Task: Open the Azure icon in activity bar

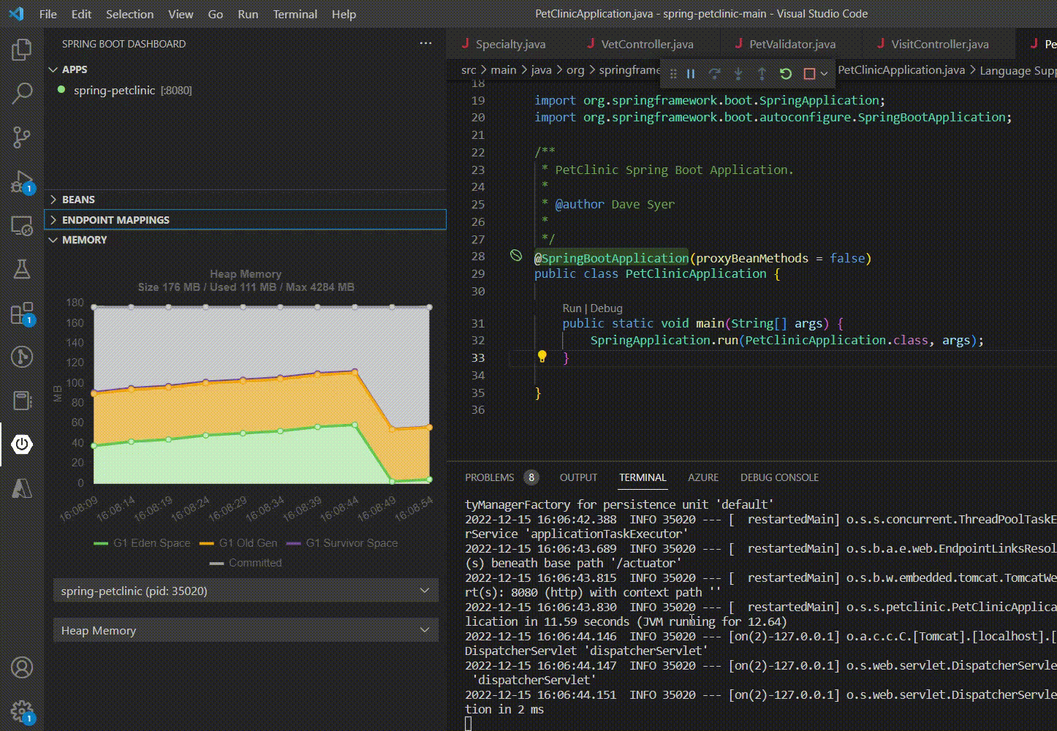Action: click(22, 488)
